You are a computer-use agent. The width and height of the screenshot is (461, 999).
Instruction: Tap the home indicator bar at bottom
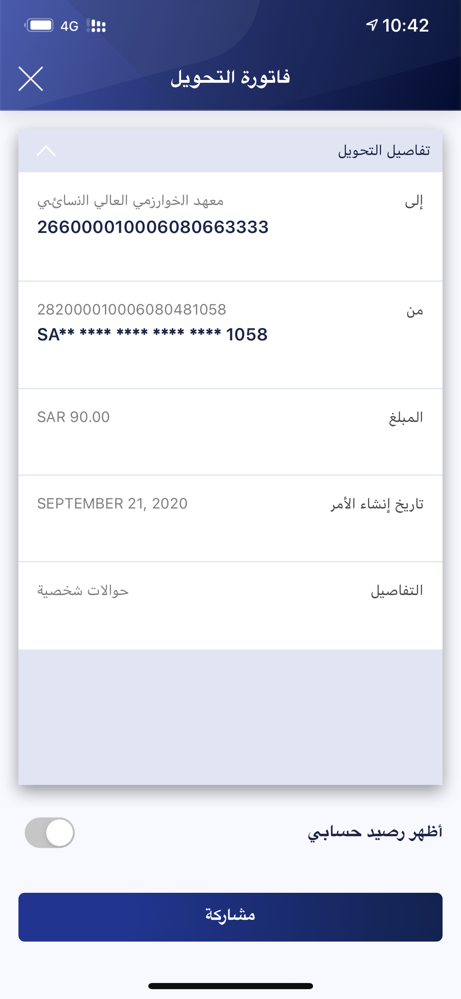230,986
